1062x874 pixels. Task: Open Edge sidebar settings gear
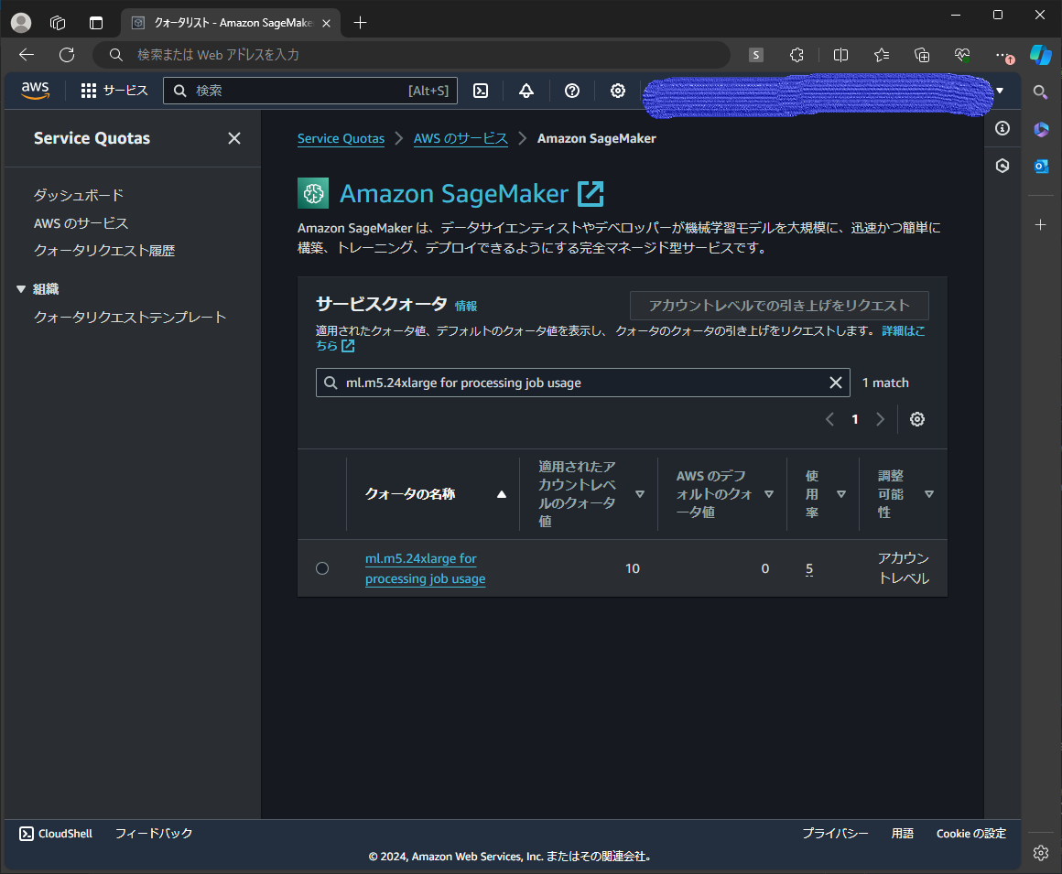coord(1041,853)
